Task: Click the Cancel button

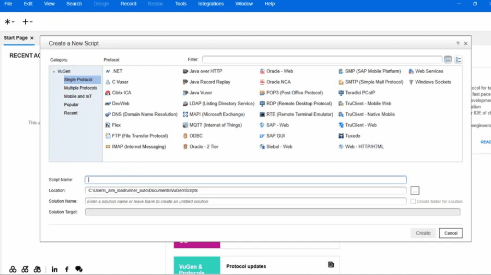Action: [x=451, y=233]
